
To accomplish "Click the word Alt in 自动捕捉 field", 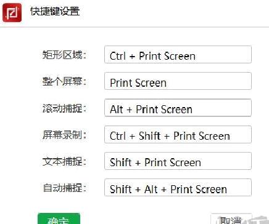I will click(x=151, y=189).
